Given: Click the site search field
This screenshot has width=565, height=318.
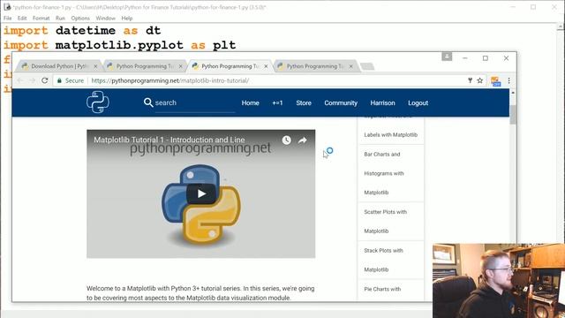Looking at the screenshot, I should pyautogui.click(x=195, y=102).
